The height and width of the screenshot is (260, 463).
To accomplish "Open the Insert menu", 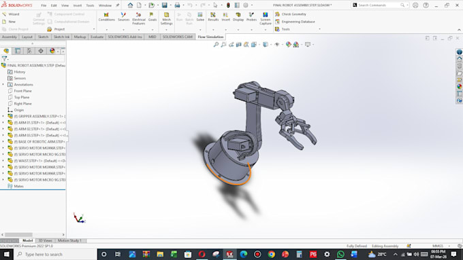I will pyautogui.click(x=78, y=5).
